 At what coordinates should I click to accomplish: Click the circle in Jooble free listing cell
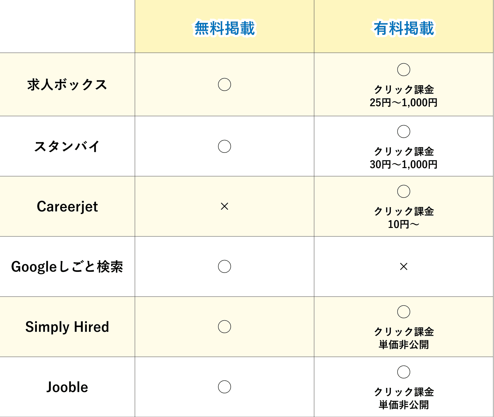click(225, 387)
